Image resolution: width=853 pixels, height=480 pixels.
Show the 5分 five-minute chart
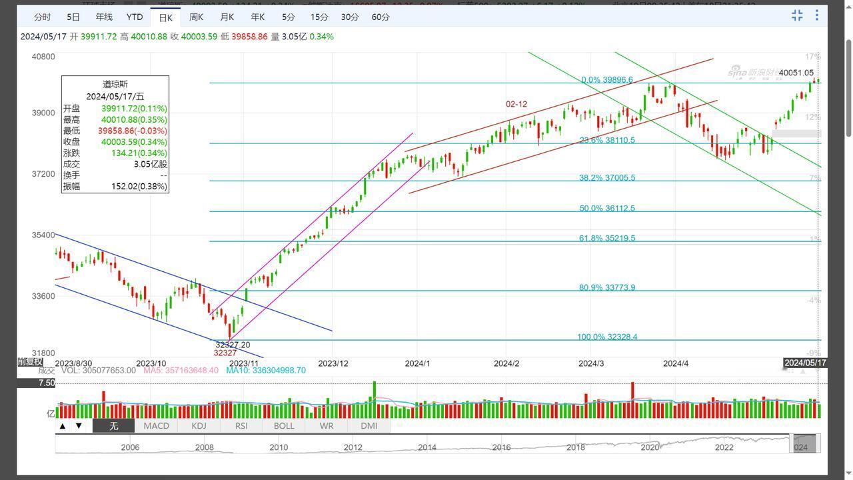click(x=288, y=17)
